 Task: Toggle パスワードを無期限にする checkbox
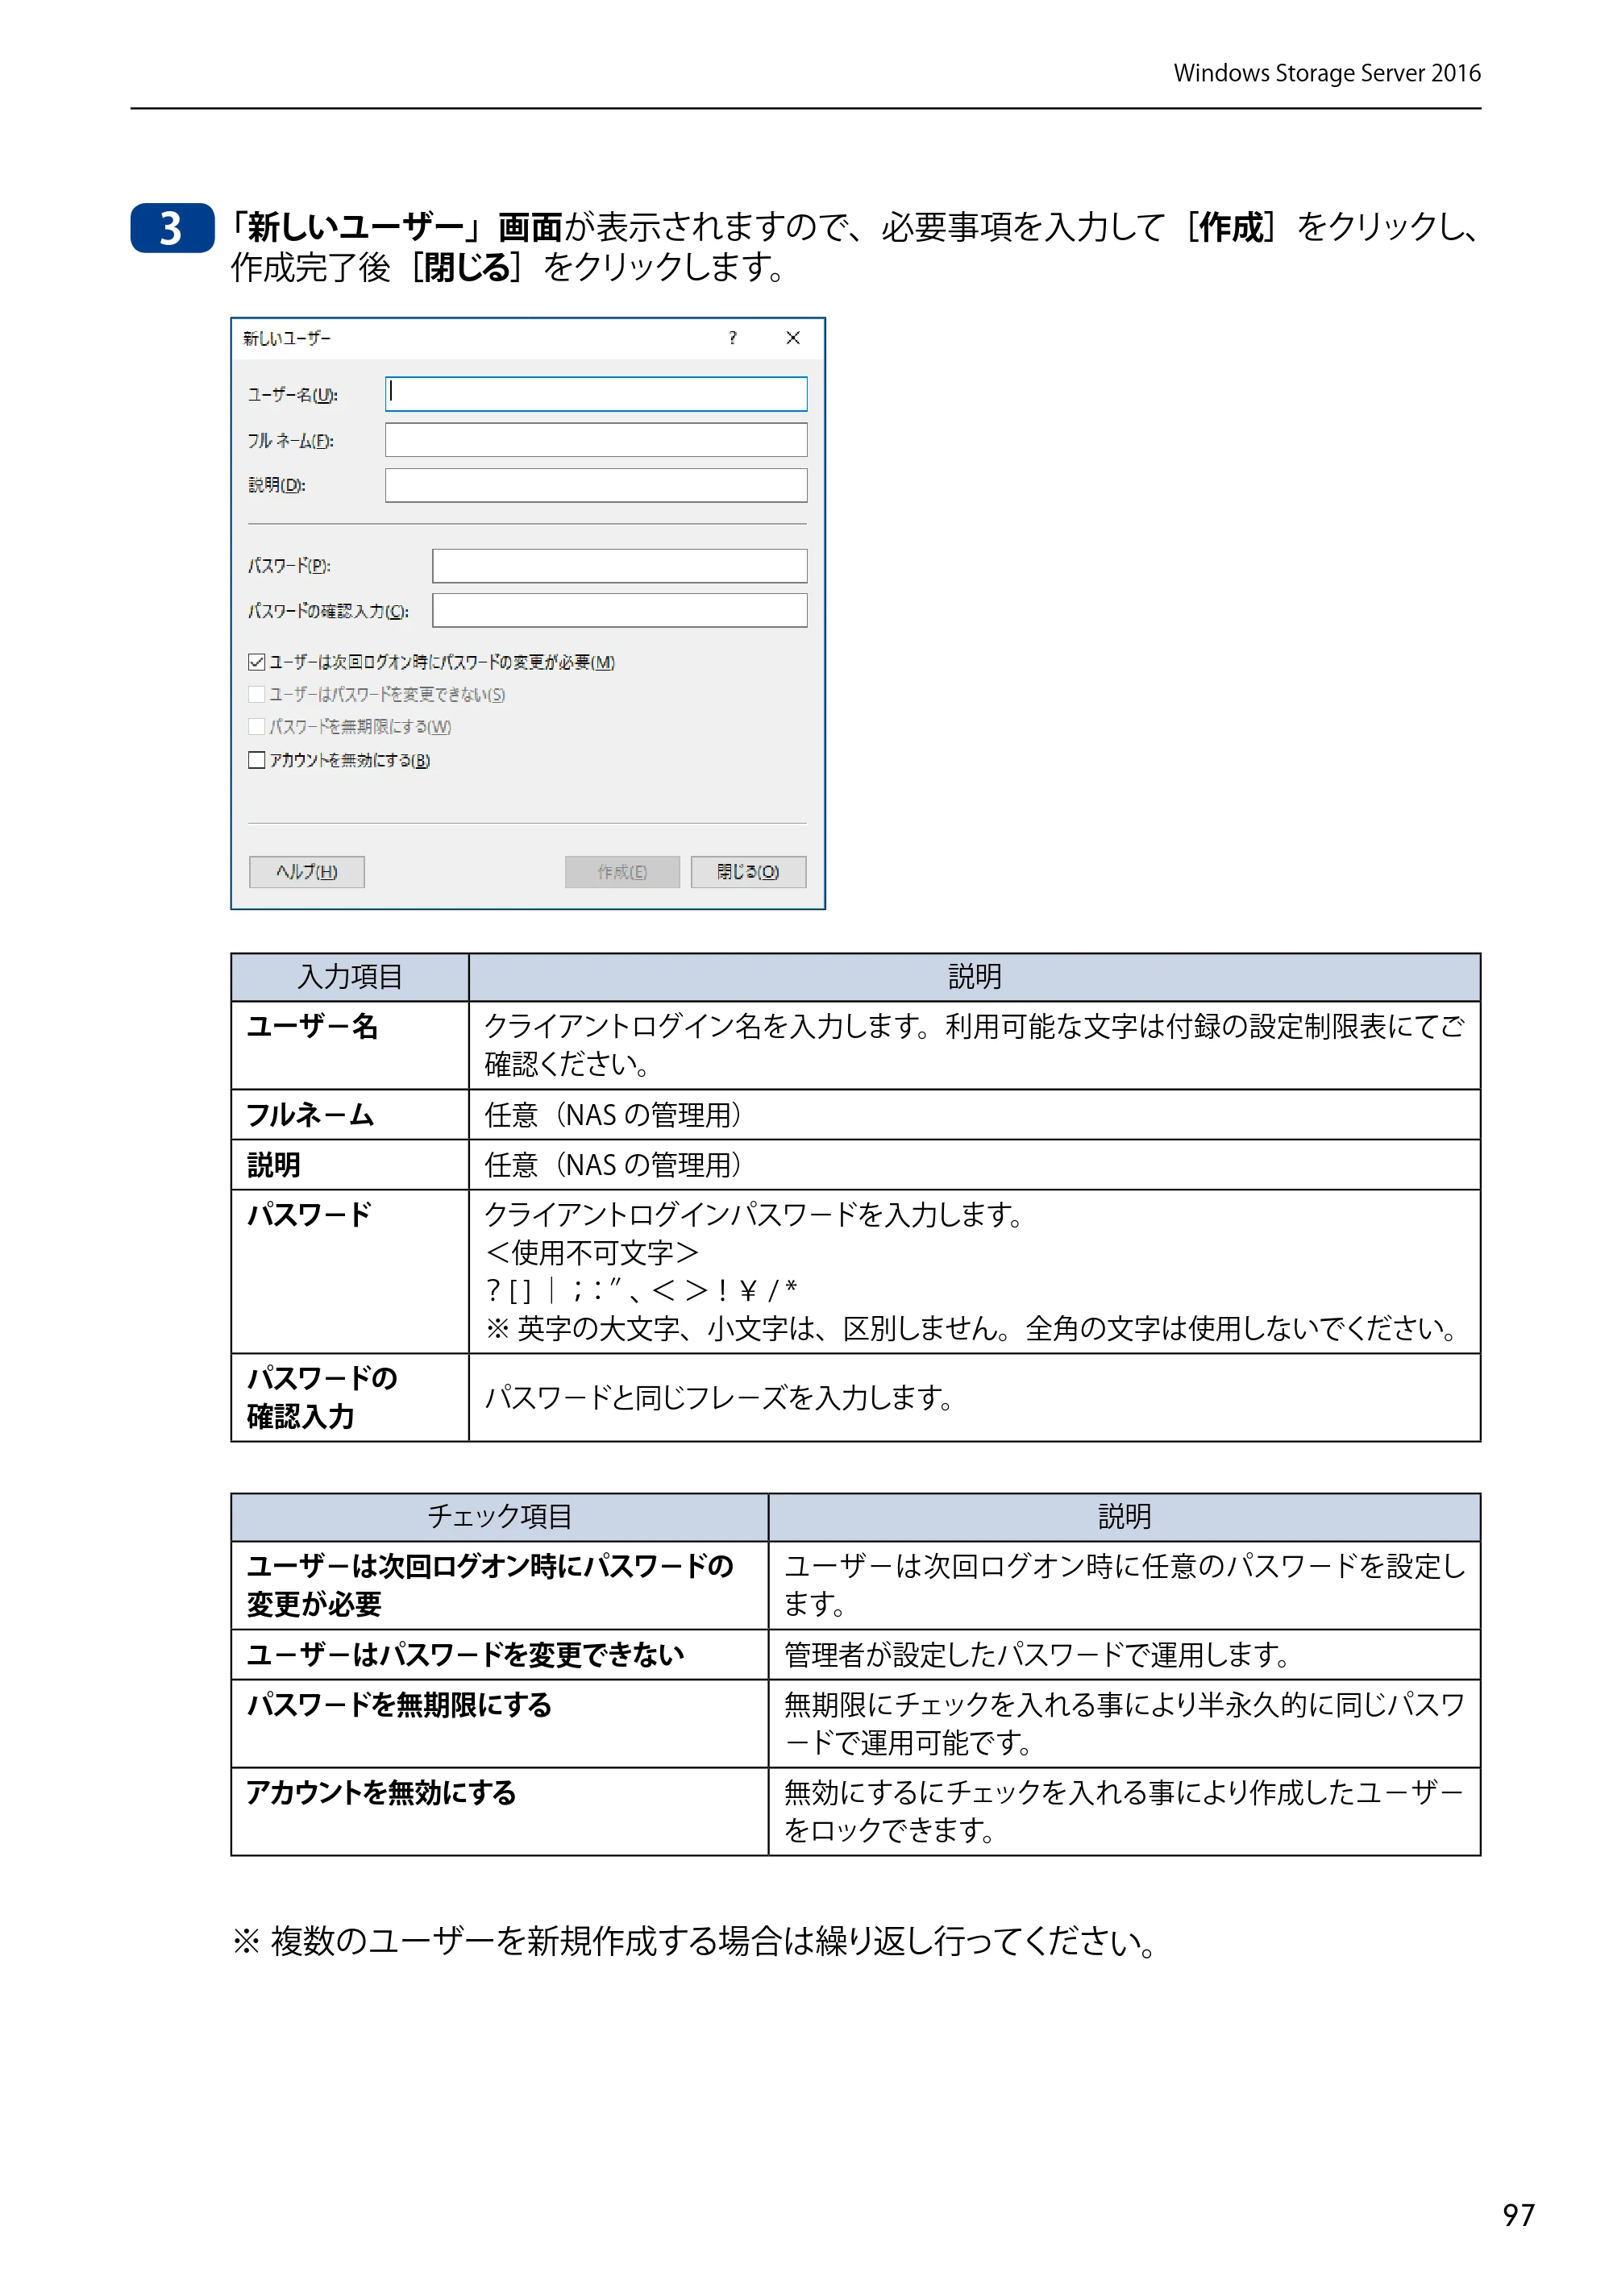(x=256, y=727)
